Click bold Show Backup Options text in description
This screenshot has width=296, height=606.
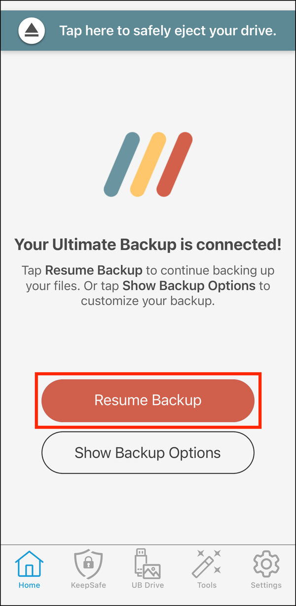pyautogui.click(x=189, y=286)
